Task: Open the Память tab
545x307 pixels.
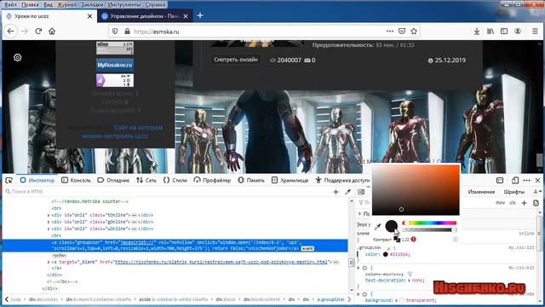Action: pos(251,180)
